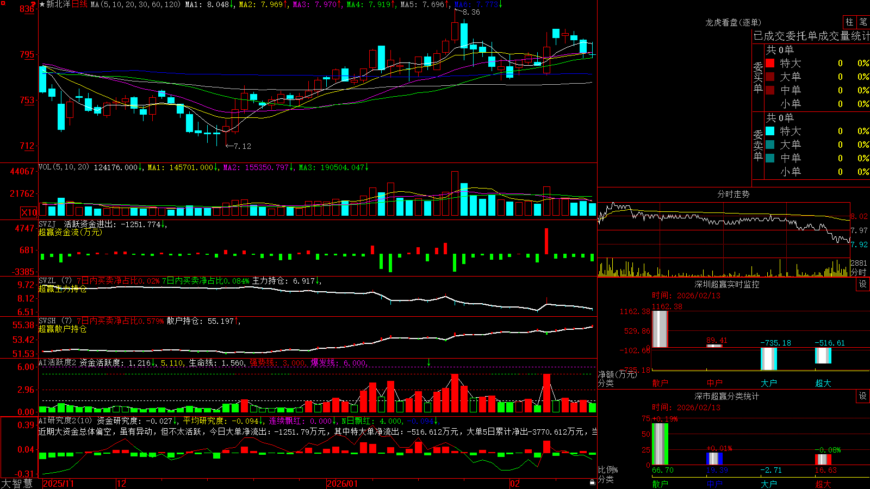Click the 836 price axis label
Viewport: 870px width, 489px height.
[27, 9]
